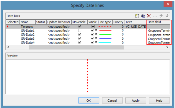The height and width of the screenshot is (108, 175).
Task: Pick the blue line type of GR-Date3
Action: (x=105, y=38)
